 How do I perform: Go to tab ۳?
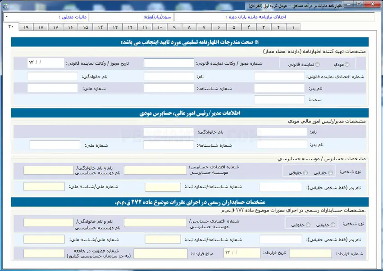point(264,27)
